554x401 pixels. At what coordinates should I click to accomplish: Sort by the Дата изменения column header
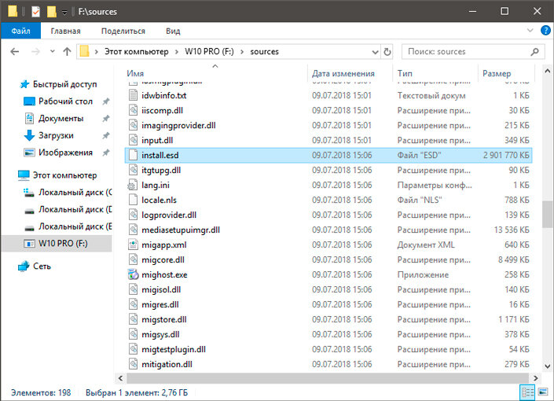343,74
